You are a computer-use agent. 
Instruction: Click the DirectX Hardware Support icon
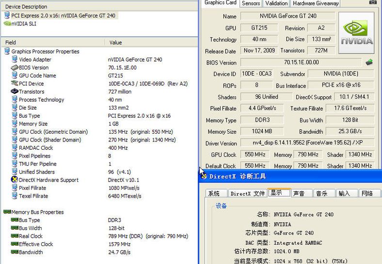pos(15,180)
